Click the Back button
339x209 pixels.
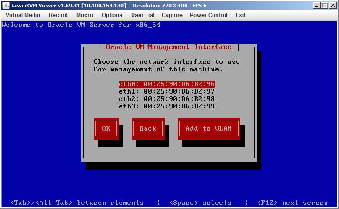click(148, 129)
